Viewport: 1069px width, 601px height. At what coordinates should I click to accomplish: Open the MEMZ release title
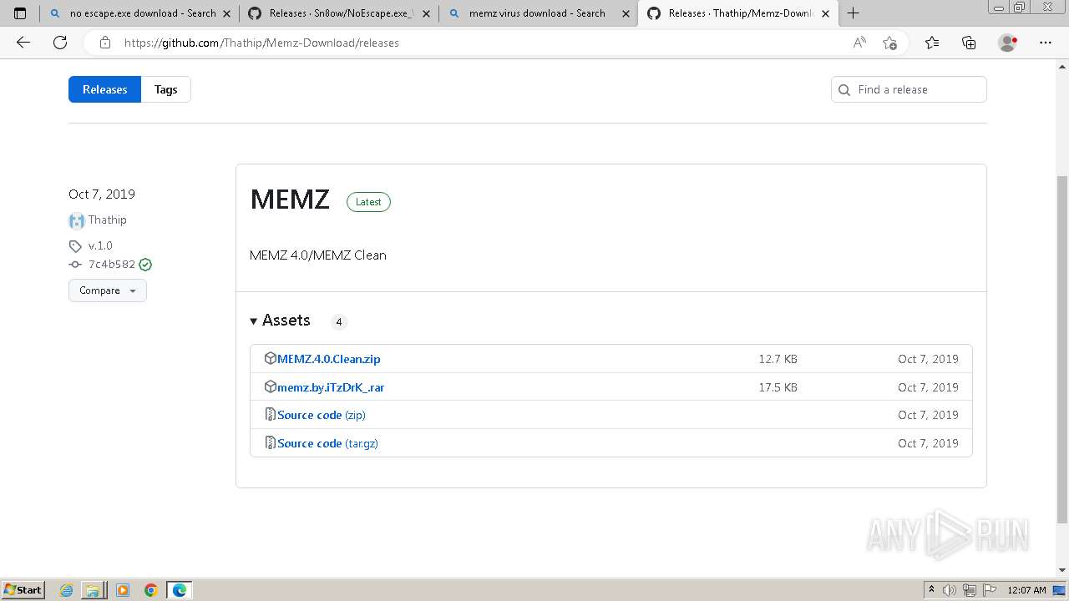coord(290,199)
